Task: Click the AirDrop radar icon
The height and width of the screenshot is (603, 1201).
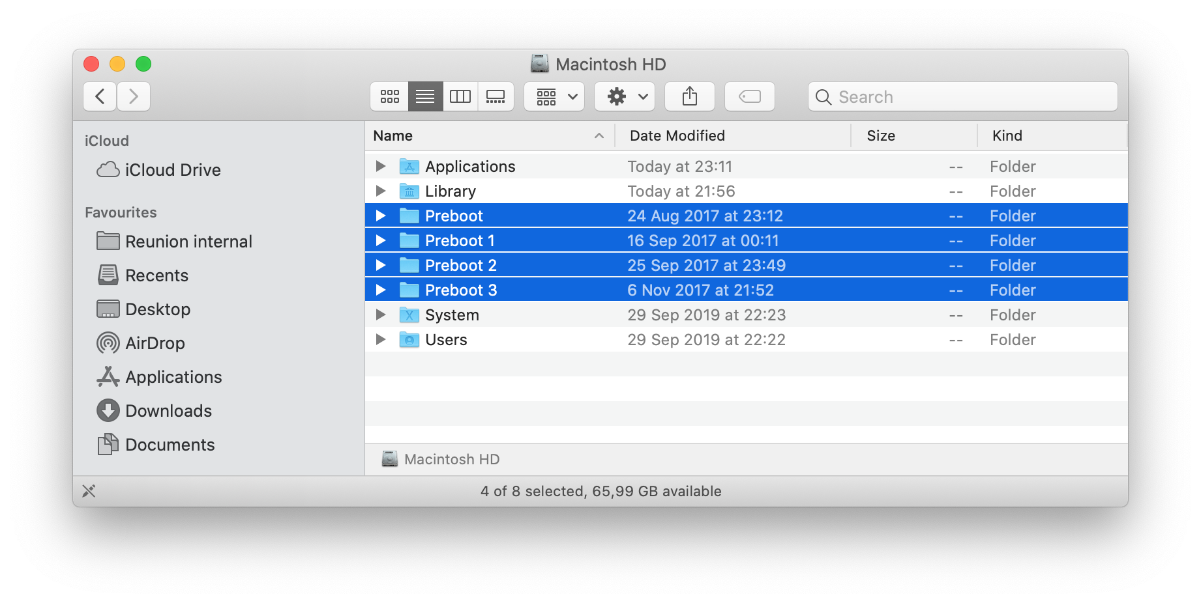Action: pos(108,343)
